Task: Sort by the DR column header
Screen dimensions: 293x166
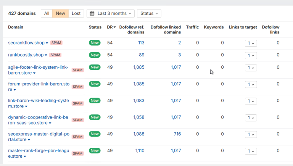Action: tap(111, 27)
